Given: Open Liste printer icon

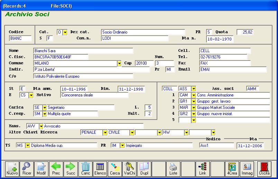Looking at the screenshot, I should 173,169.
